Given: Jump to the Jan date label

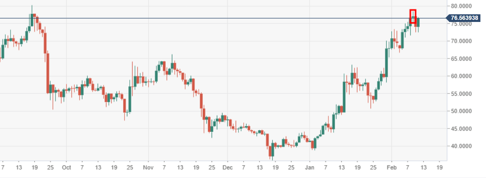Looking at the screenshot, I should (309, 168).
